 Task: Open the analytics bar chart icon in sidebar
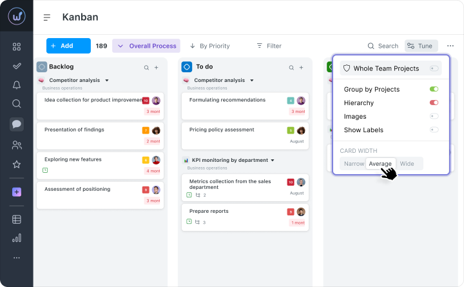tap(17, 238)
